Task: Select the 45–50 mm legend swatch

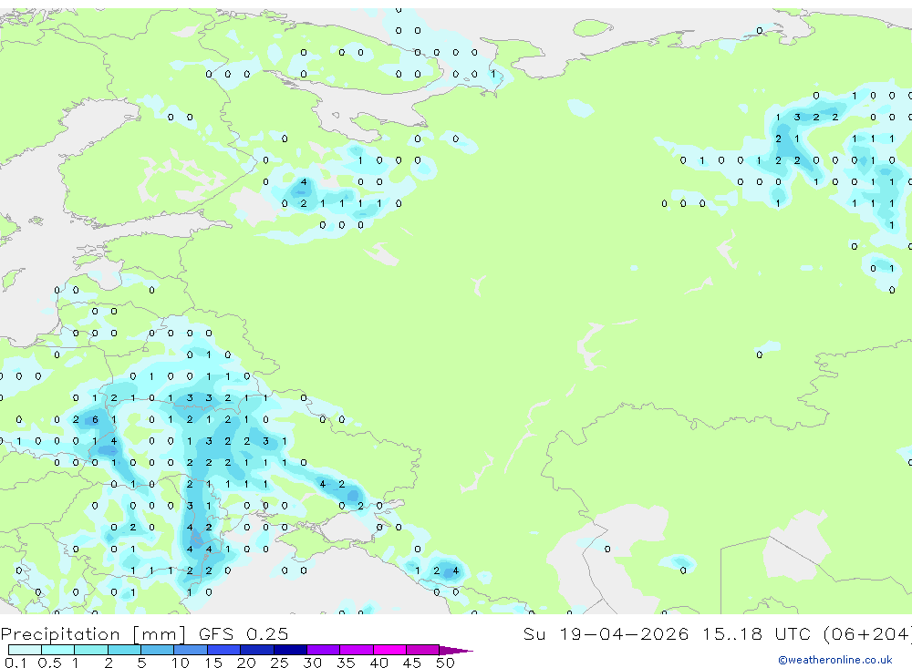Action: (x=422, y=650)
